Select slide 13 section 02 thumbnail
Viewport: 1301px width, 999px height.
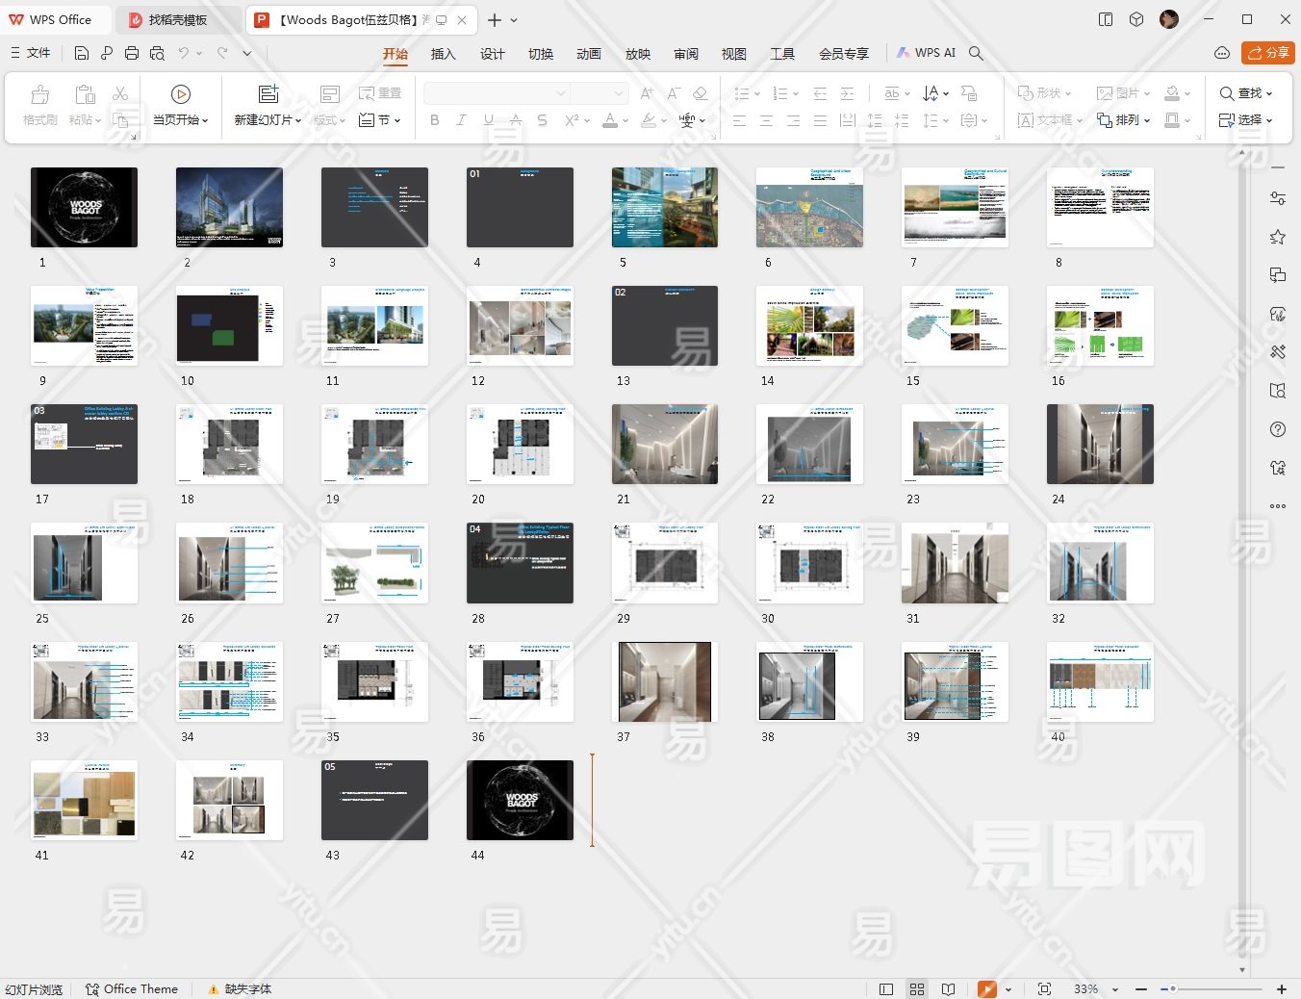pyautogui.click(x=665, y=325)
